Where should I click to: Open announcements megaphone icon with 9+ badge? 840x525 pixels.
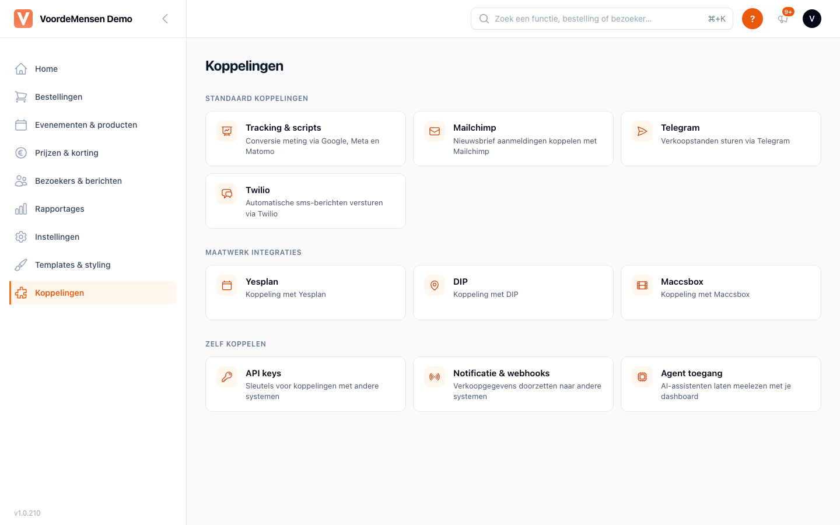(783, 19)
